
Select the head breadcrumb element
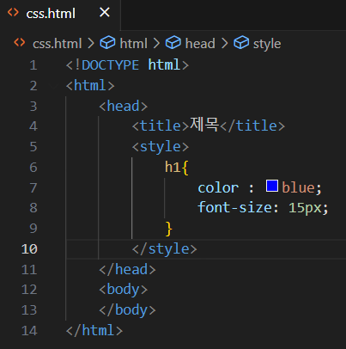click(200, 44)
